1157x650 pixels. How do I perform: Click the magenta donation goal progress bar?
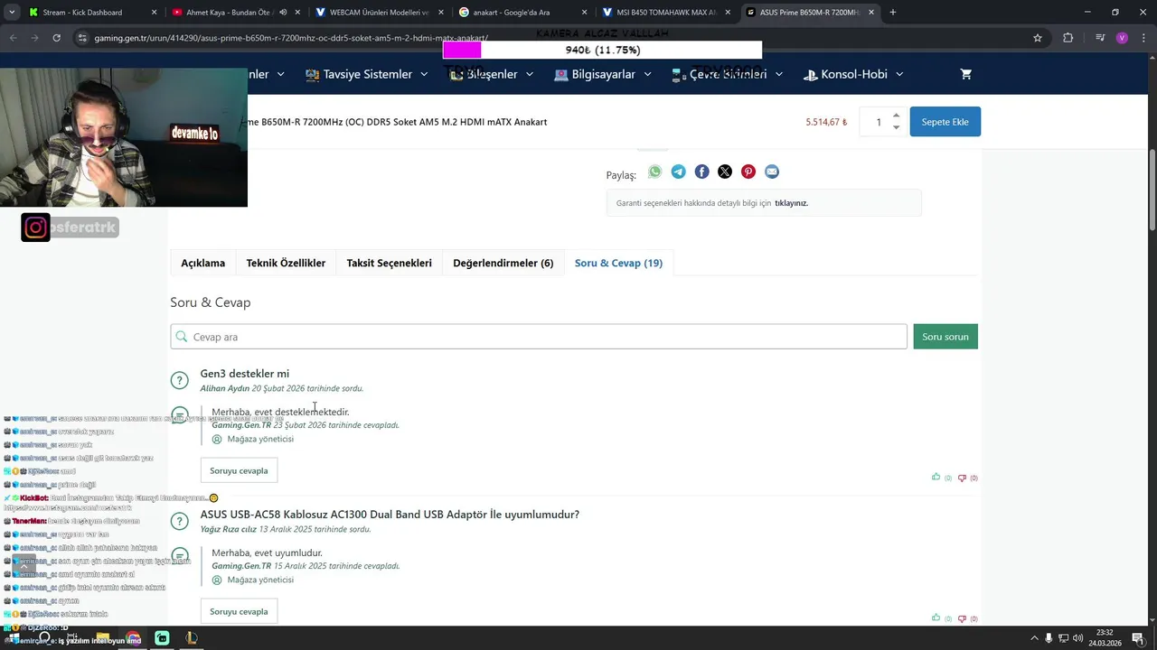click(x=462, y=51)
